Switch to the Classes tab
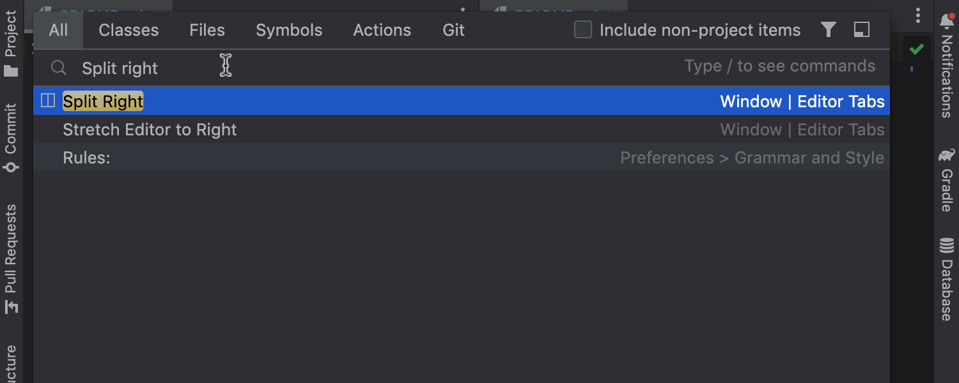The image size is (959, 383). pyautogui.click(x=129, y=30)
